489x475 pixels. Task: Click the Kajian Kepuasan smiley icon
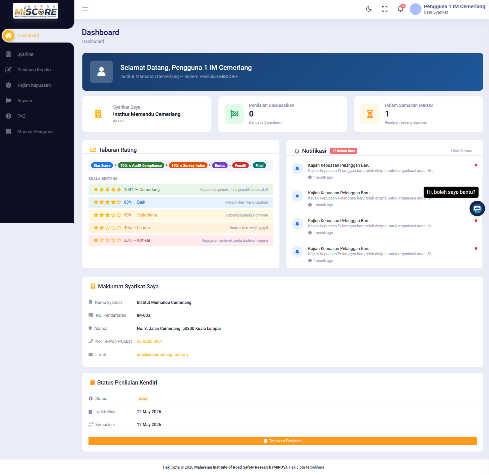9,85
